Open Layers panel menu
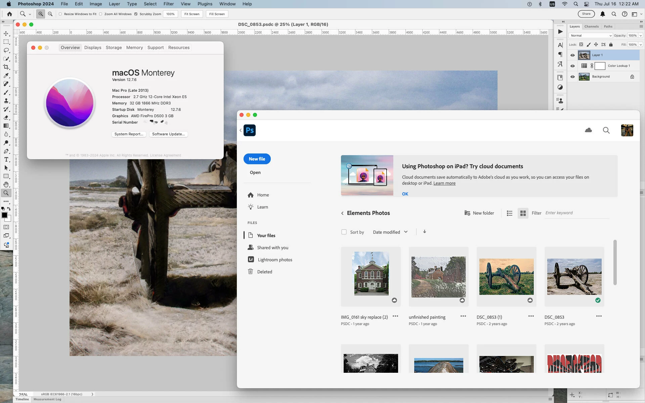 [x=641, y=27]
